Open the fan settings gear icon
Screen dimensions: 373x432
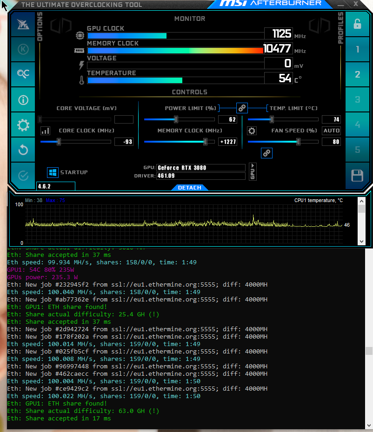252,131
